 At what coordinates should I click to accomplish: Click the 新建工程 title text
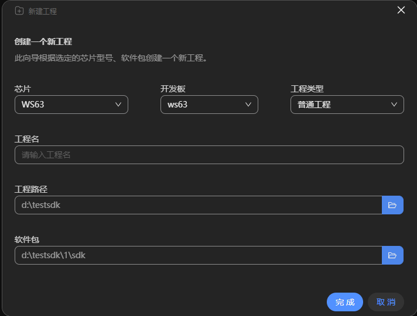pos(43,11)
